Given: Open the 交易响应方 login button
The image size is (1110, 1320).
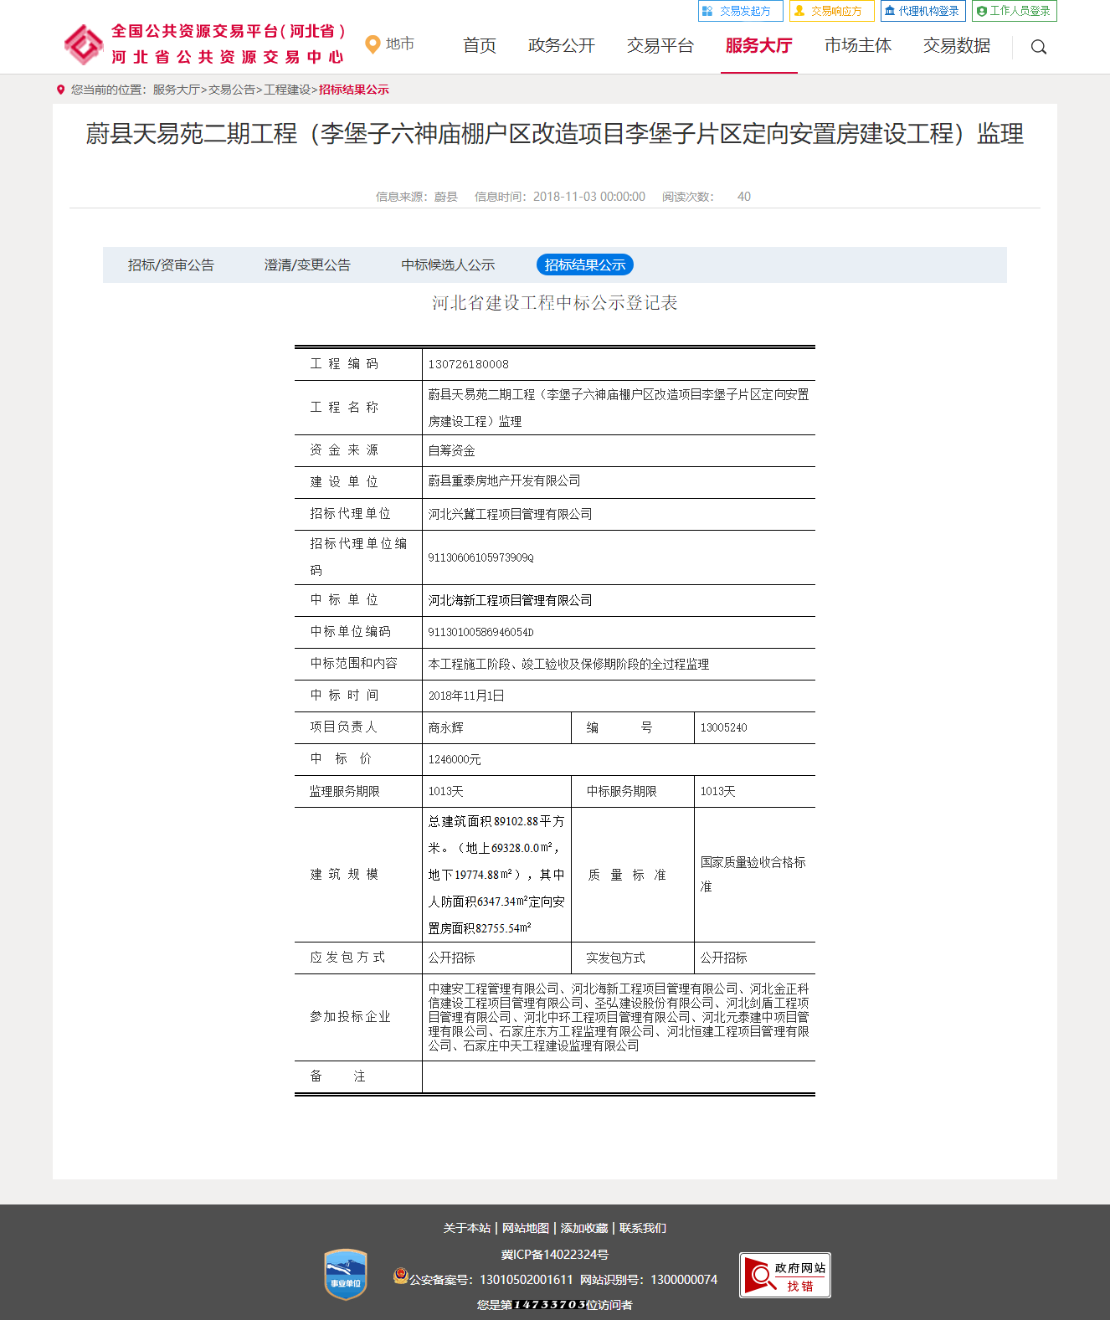Looking at the screenshot, I should (831, 11).
